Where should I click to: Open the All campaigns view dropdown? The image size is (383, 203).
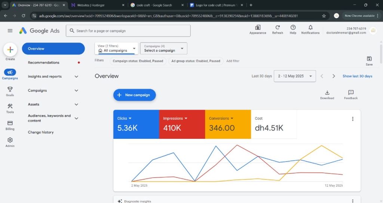[116, 49]
